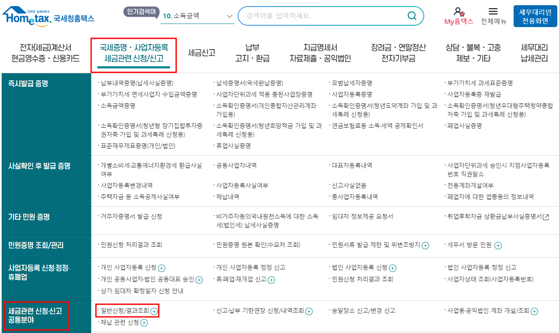Open 전용계좌개설여부 link
The image size is (559, 333).
point(470,186)
